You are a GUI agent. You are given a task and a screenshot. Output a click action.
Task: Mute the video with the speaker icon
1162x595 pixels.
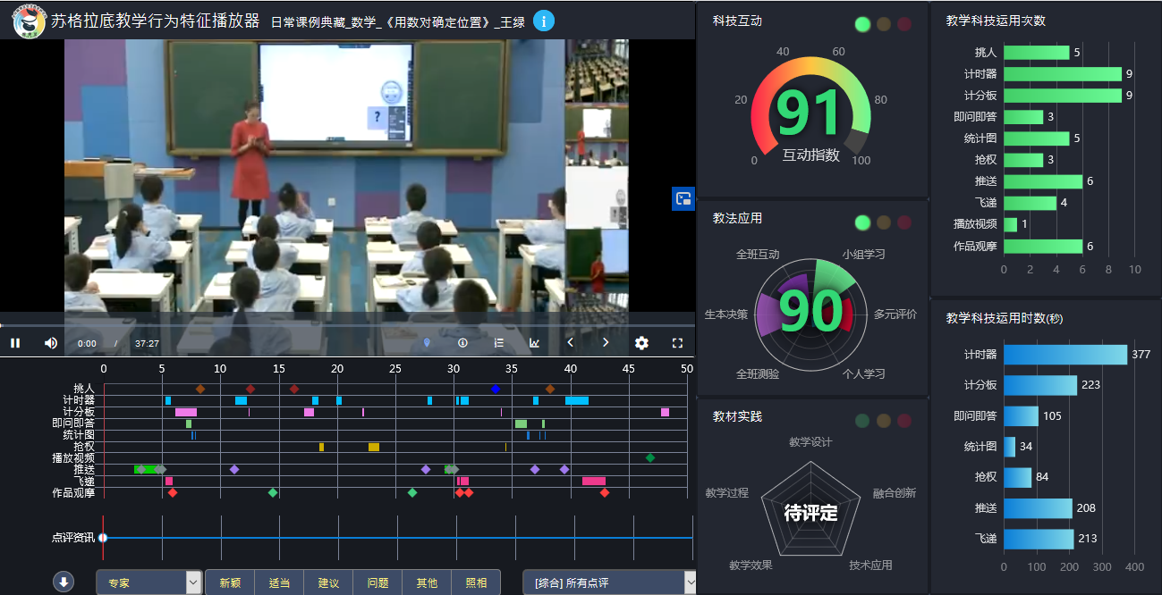tap(51, 343)
